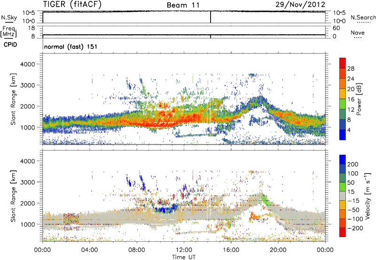
Task: Click the 4 label on power colorbar
Action: tap(349, 130)
